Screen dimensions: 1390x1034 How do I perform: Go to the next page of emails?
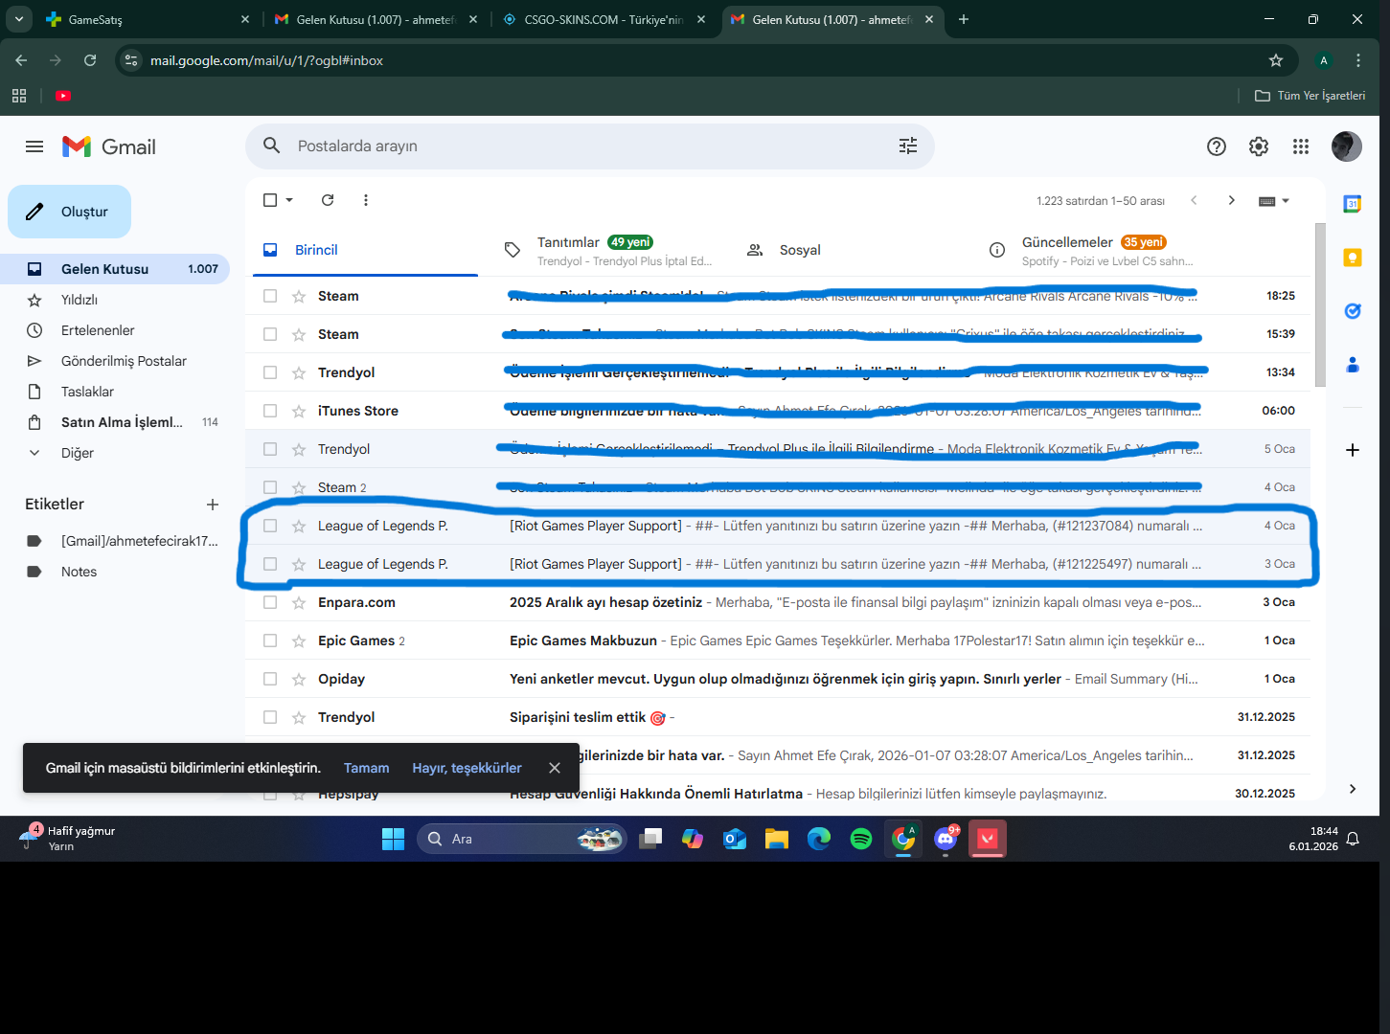(1232, 200)
